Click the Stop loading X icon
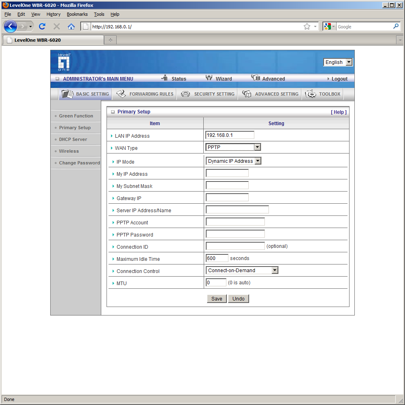Image resolution: width=405 pixels, height=405 pixels. tap(57, 26)
